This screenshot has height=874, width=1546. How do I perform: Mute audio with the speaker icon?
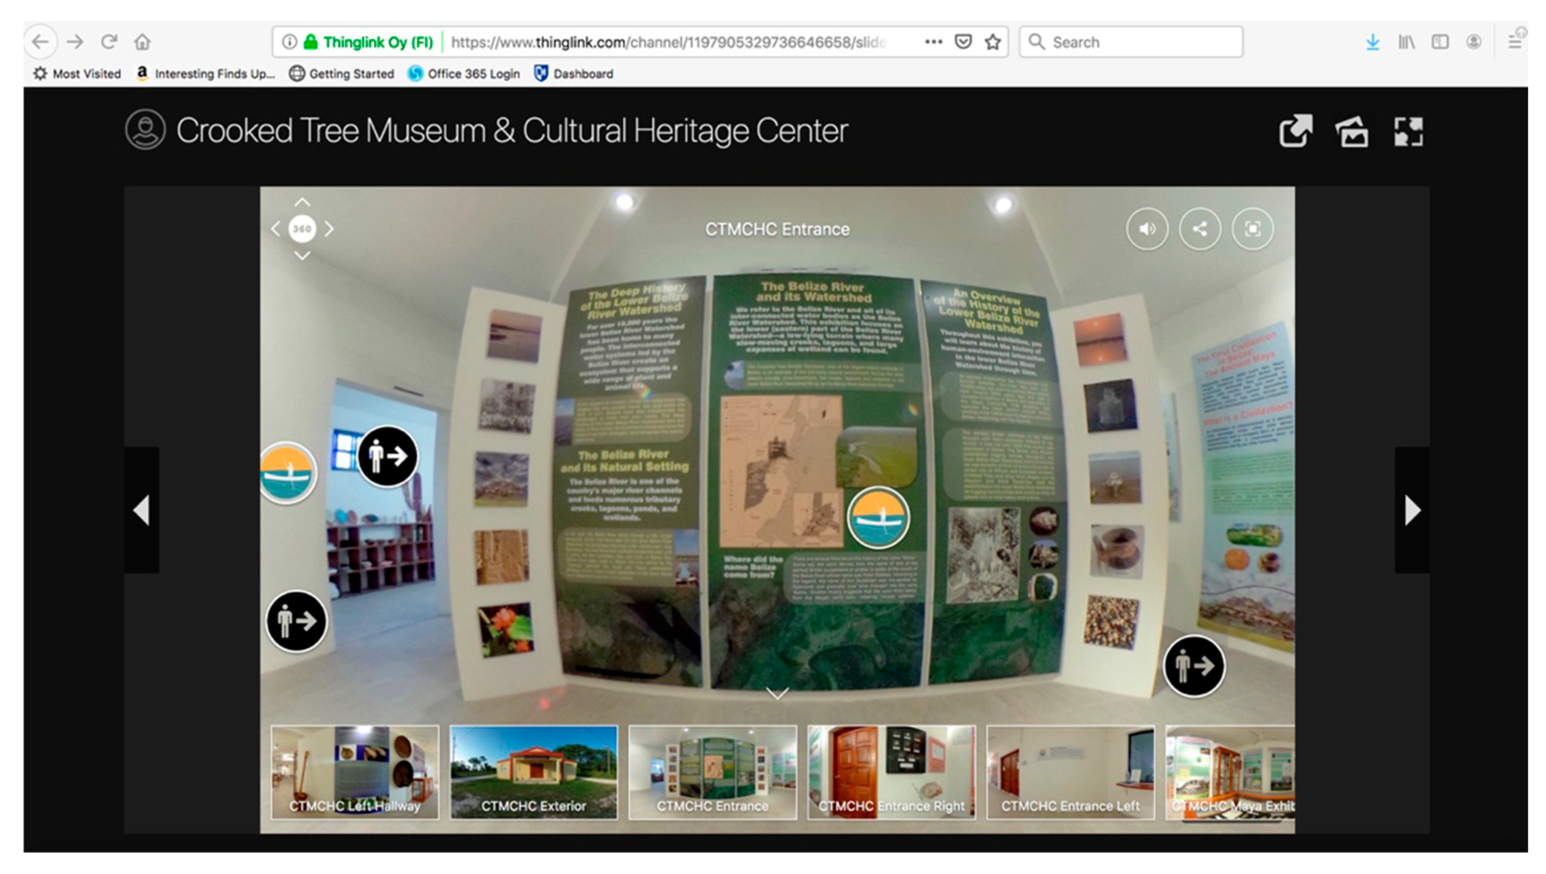tap(1147, 229)
